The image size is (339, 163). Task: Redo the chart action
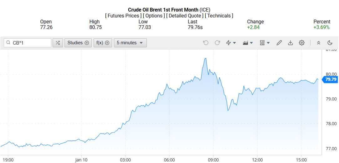[217, 43]
